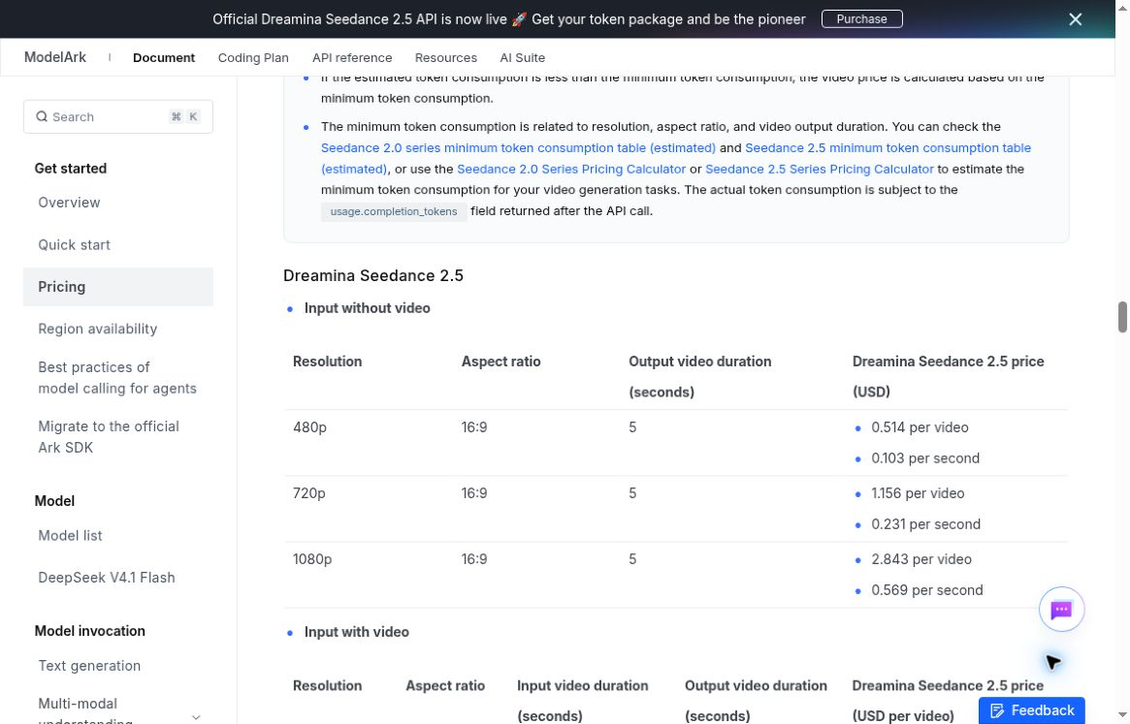Click the page vertical scrollbar thumb
Screen dimensions: 1130x724
click(x=1122, y=317)
